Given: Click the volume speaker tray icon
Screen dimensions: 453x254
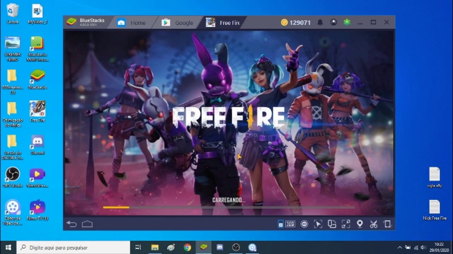Looking at the screenshot, I should point(424,248).
